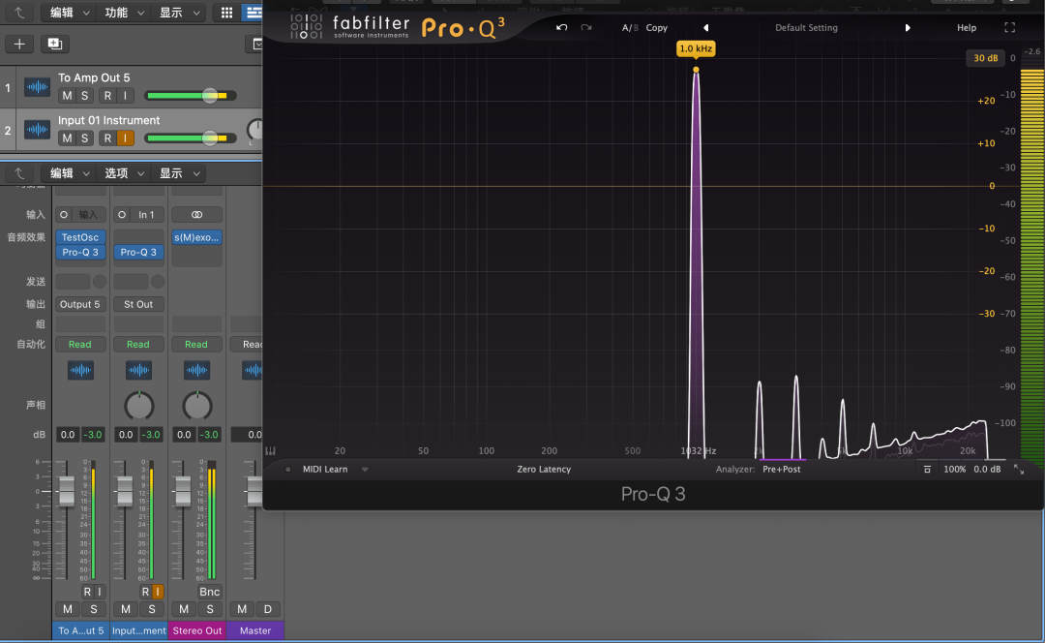Image resolution: width=1045 pixels, height=643 pixels.
Task: Switch to list view icon in tracks toolbar
Action: (252, 12)
